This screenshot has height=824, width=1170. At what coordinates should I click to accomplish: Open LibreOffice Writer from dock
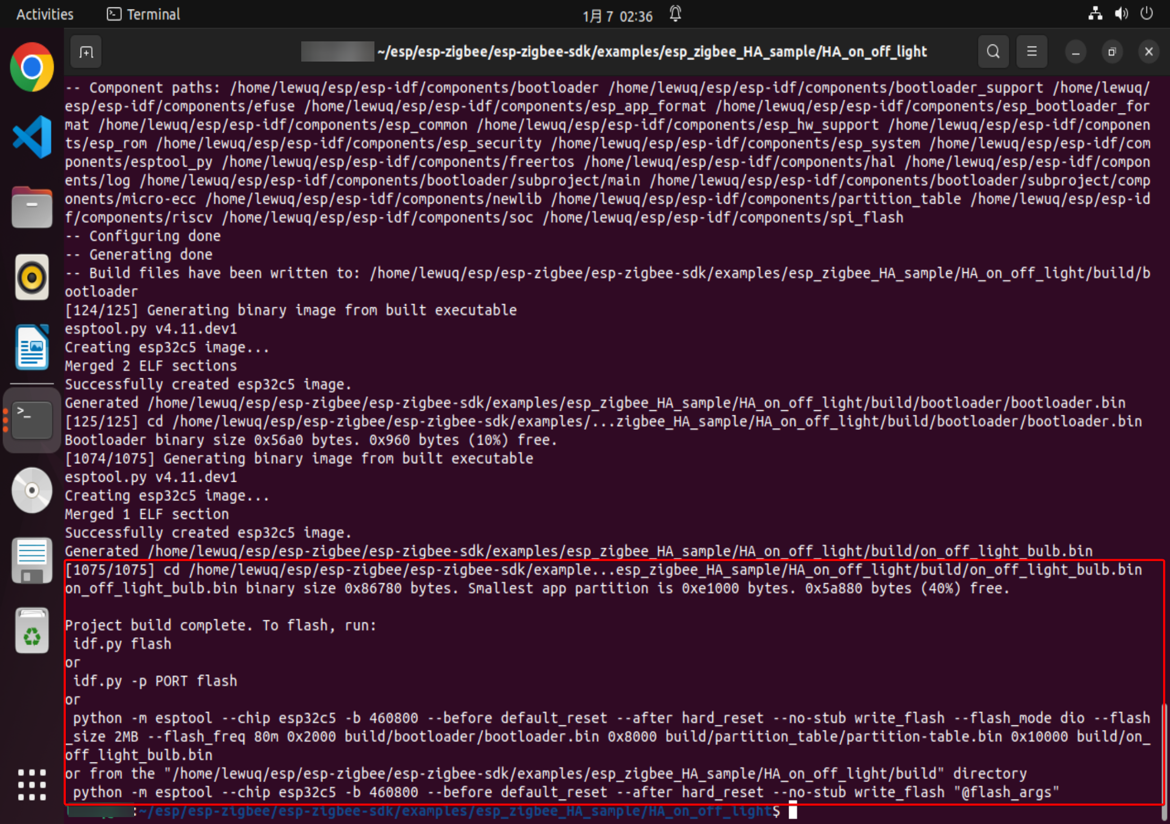tap(32, 348)
